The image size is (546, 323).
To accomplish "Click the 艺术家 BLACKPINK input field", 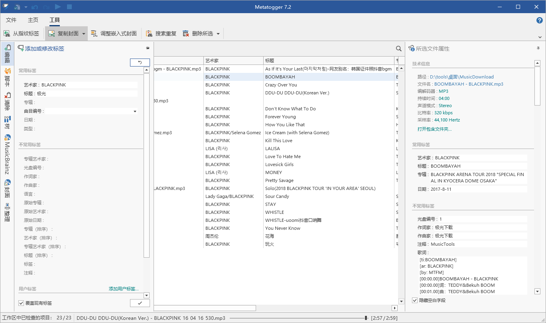I will click(x=89, y=85).
